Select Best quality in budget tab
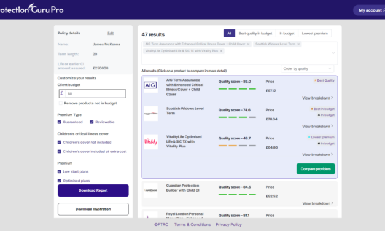 (x=255, y=33)
